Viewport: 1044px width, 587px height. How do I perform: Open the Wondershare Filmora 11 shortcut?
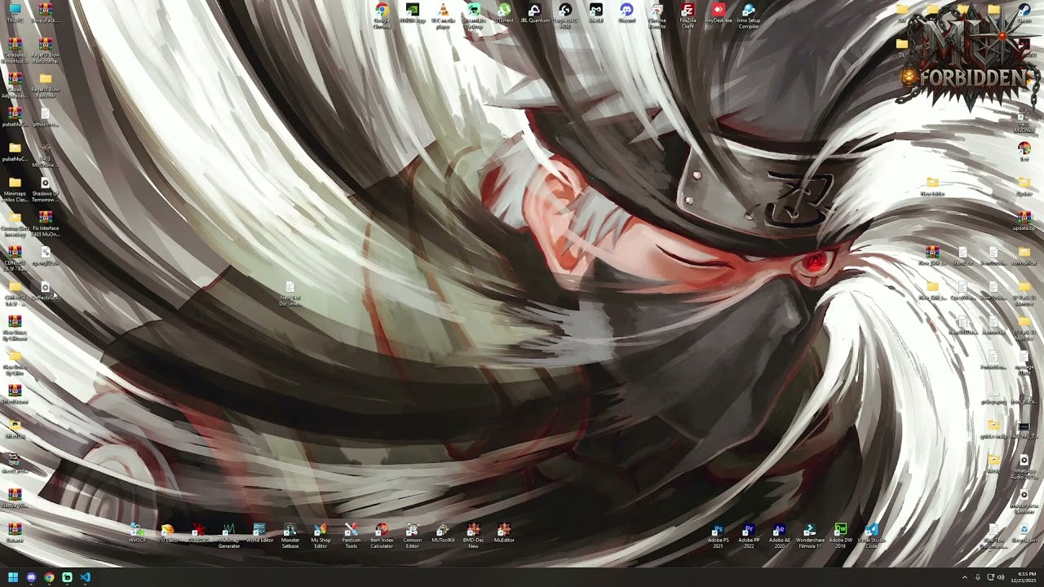coord(810,536)
